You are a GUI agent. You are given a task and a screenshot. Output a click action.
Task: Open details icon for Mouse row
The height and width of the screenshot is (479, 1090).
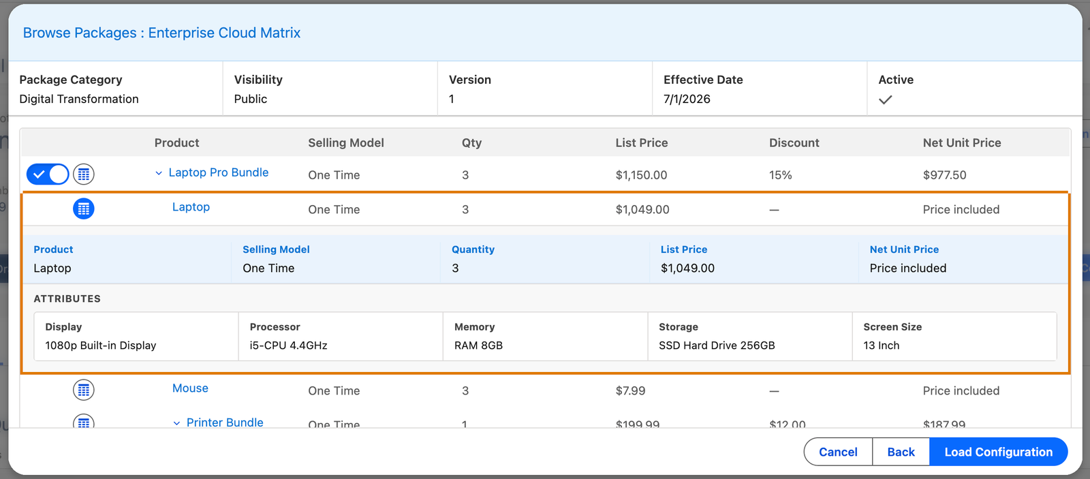point(84,390)
